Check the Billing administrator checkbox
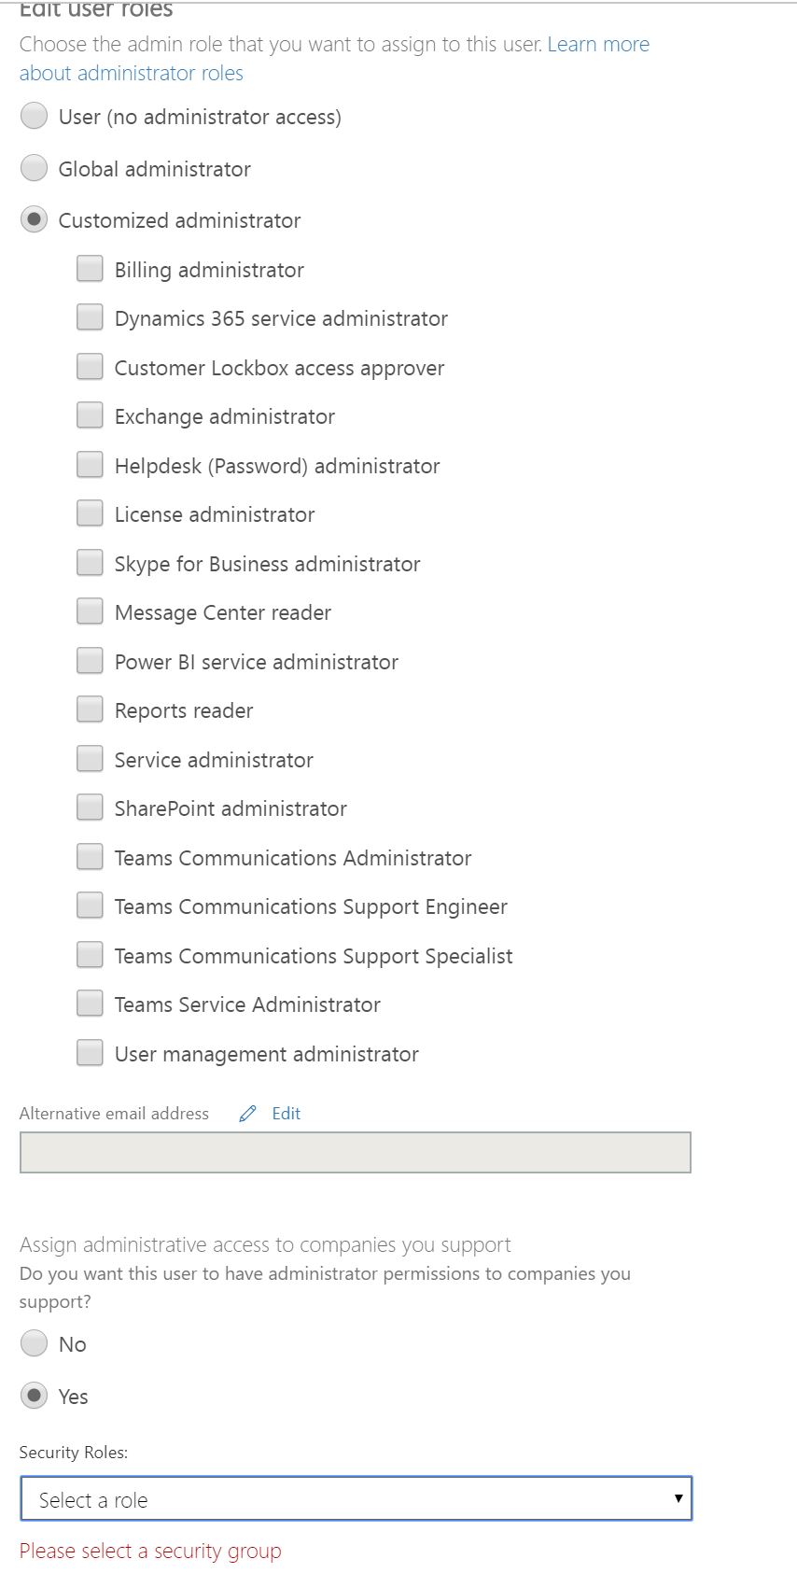 click(90, 269)
